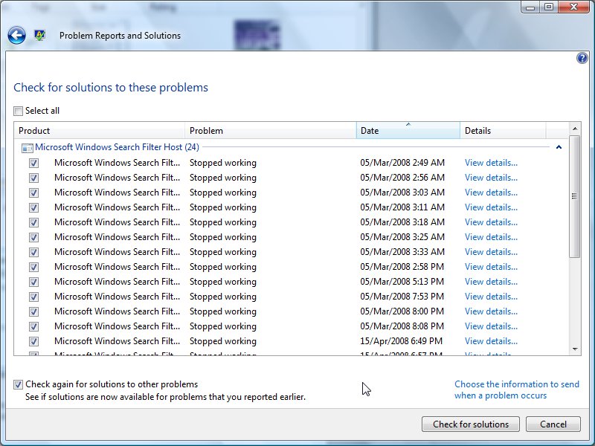Viewport: 595px width, 446px height.
Task: Uncheck the 2:58 PM problem entry
Action: pyautogui.click(x=33, y=267)
